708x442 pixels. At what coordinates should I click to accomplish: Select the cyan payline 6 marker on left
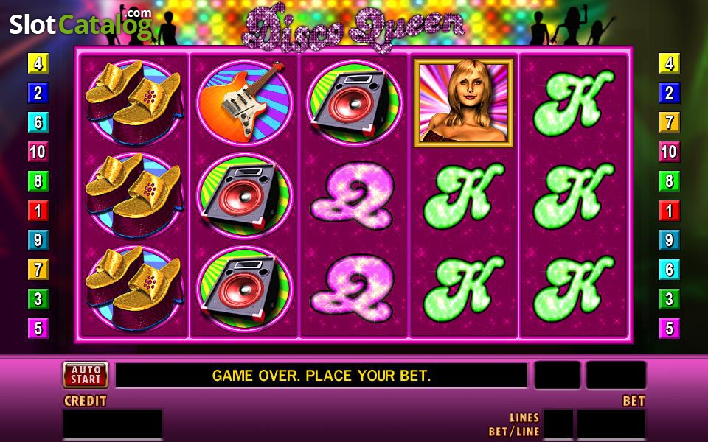pyautogui.click(x=38, y=122)
